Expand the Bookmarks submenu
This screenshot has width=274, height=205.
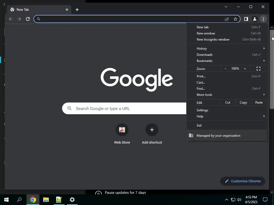click(227, 61)
